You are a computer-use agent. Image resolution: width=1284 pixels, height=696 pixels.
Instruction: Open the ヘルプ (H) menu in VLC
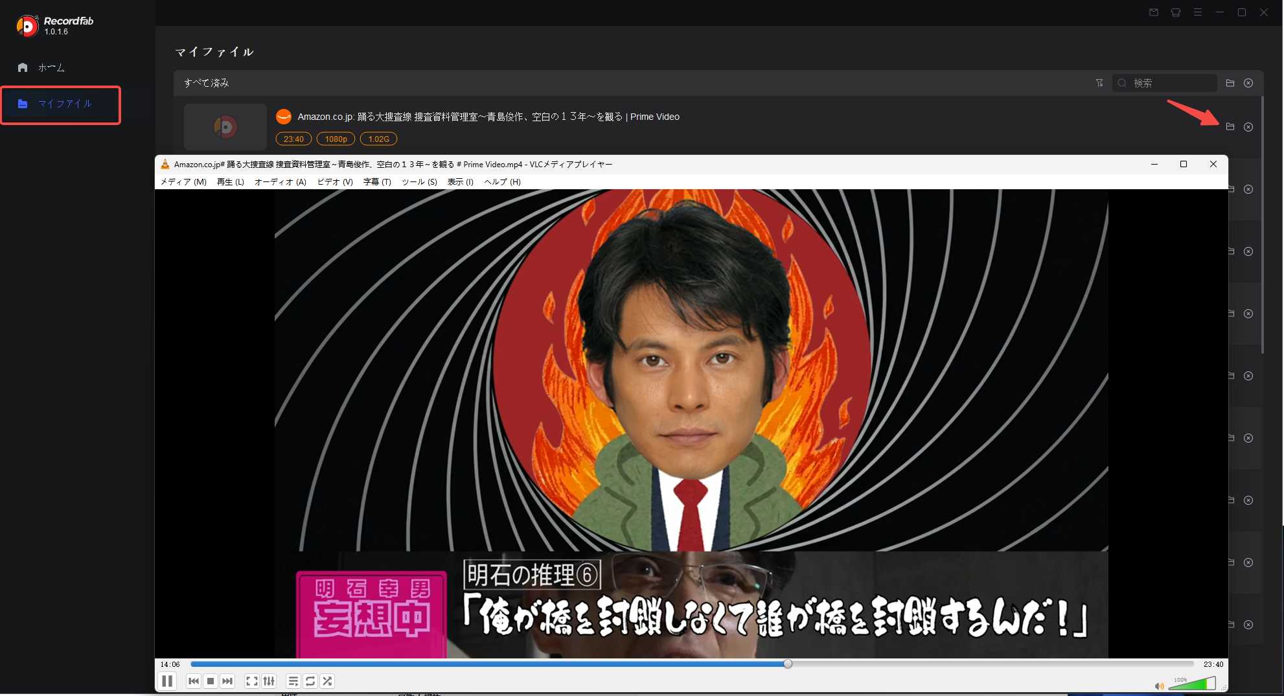(x=502, y=182)
